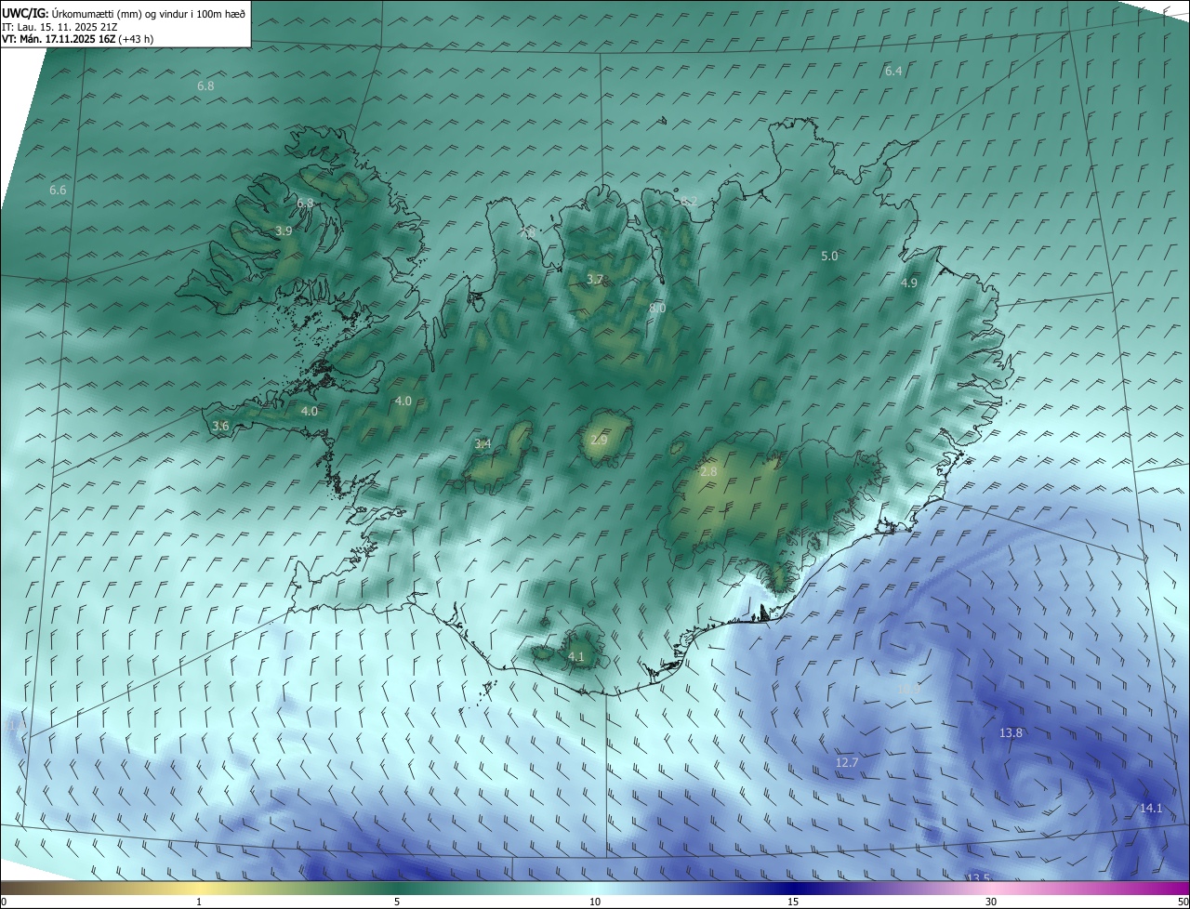Click the 12.7 value label
Screen dimensions: 1190x909
pos(847,762)
